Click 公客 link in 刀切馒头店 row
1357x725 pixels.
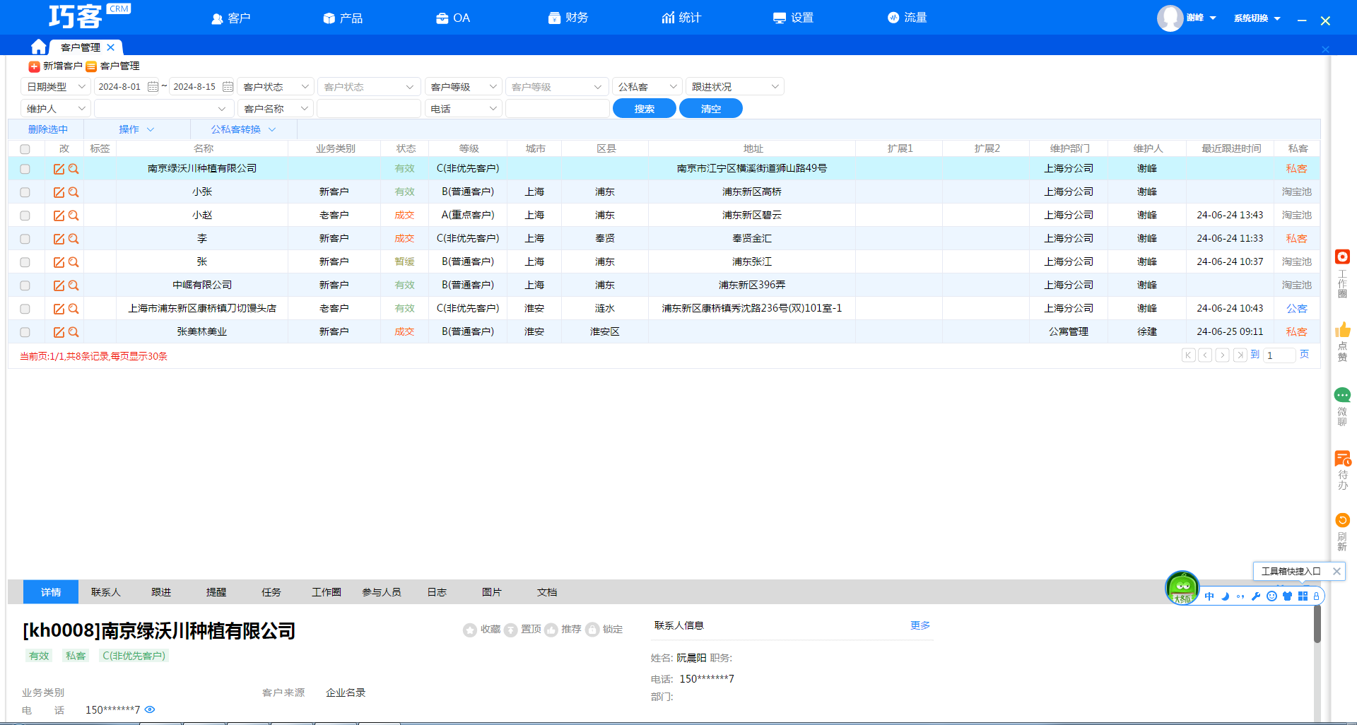pyautogui.click(x=1297, y=309)
